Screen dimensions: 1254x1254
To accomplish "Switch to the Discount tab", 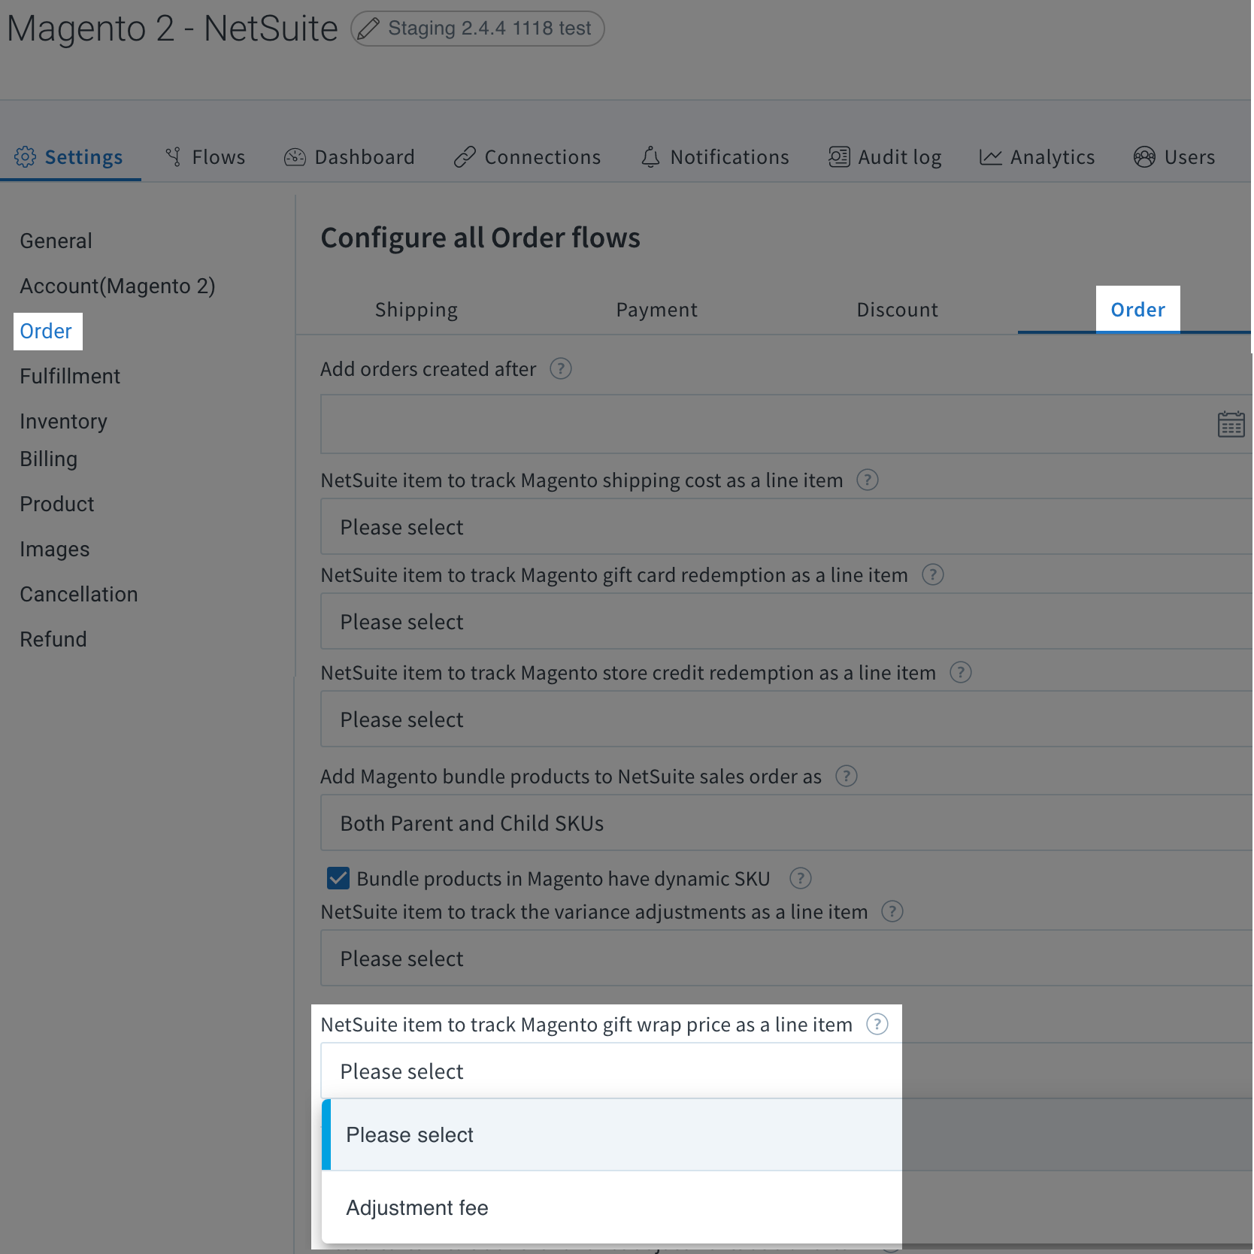I will (x=896, y=309).
